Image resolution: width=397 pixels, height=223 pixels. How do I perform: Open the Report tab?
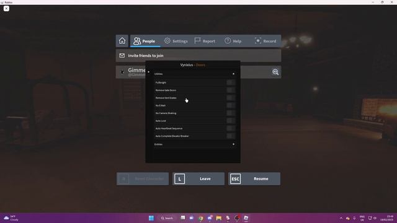point(205,41)
